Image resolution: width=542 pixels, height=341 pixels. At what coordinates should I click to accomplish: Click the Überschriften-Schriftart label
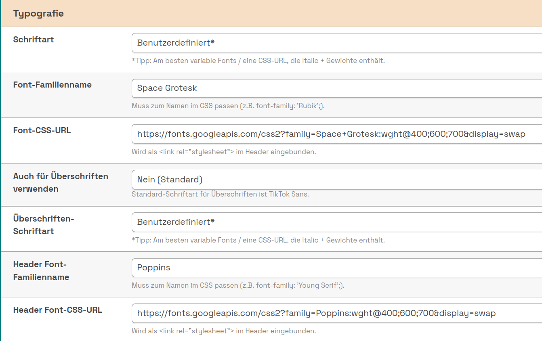click(44, 225)
